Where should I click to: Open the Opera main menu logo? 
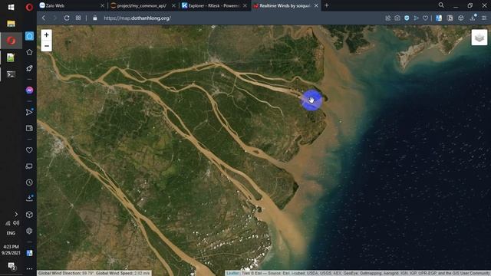pos(29,7)
